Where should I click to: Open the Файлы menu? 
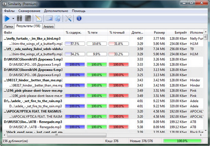[9, 11]
